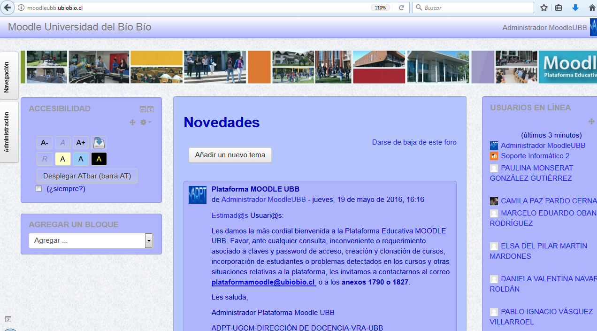
Task: Open CAMILA PAZ PARDO CERNA profile link
Action: pyautogui.click(x=549, y=201)
